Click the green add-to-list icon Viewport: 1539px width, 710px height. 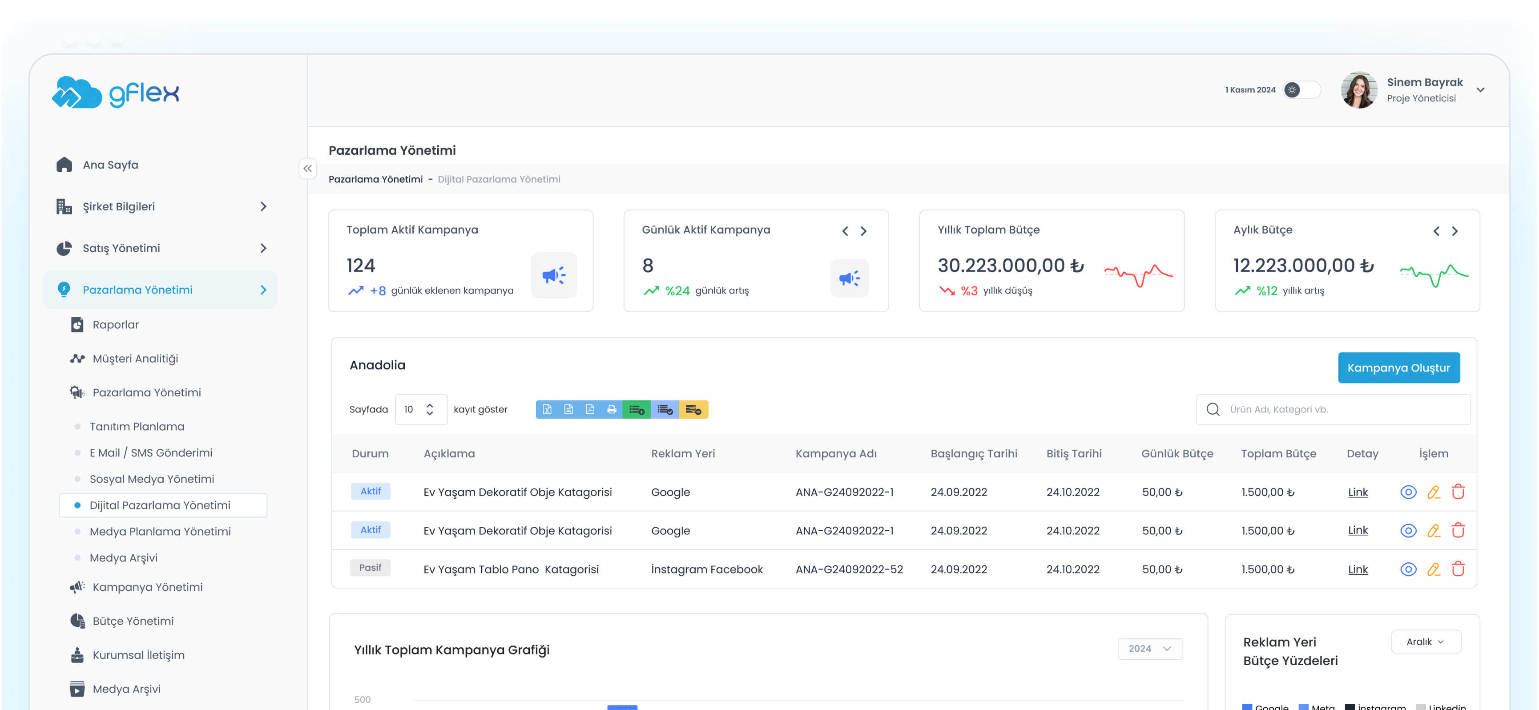636,409
